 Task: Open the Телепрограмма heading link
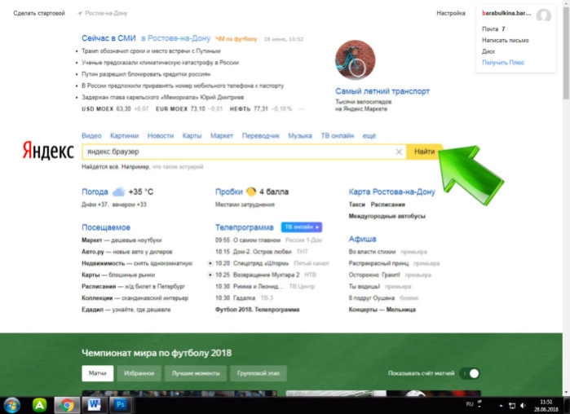pyautogui.click(x=245, y=227)
